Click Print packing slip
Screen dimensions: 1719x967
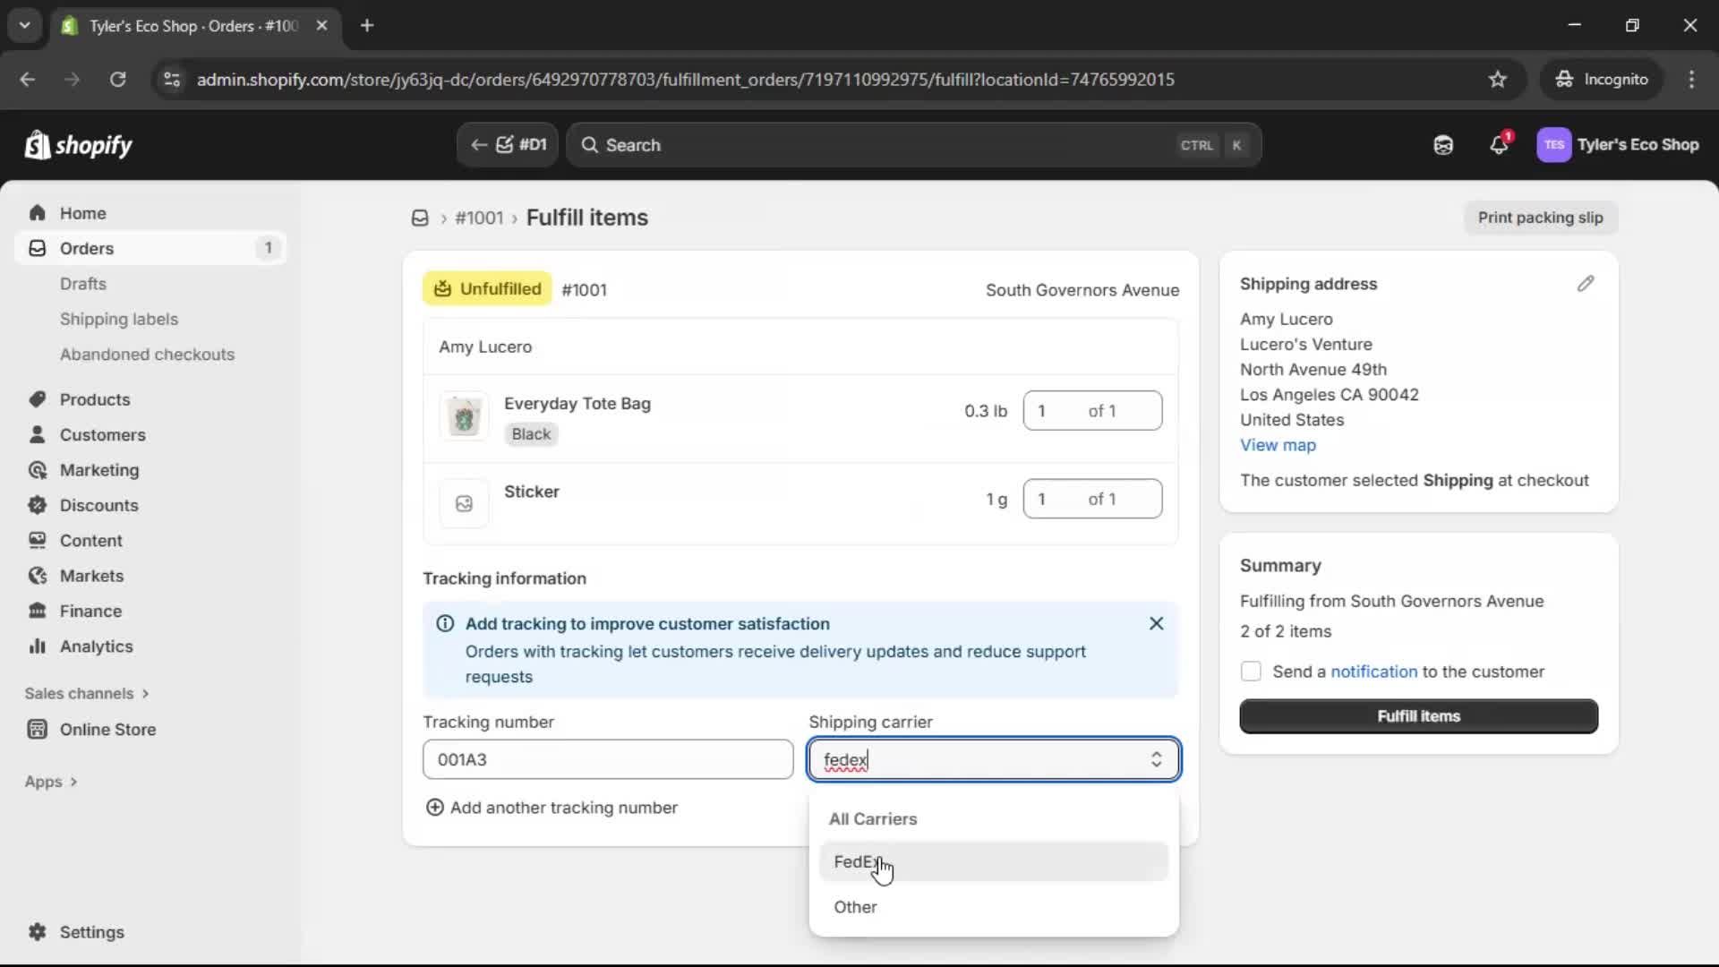pos(1542,218)
